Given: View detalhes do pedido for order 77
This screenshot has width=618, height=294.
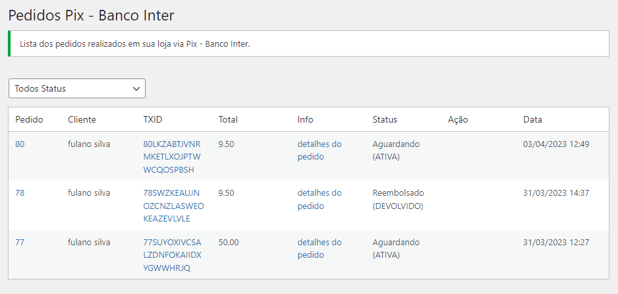Looking at the screenshot, I should (x=320, y=248).
